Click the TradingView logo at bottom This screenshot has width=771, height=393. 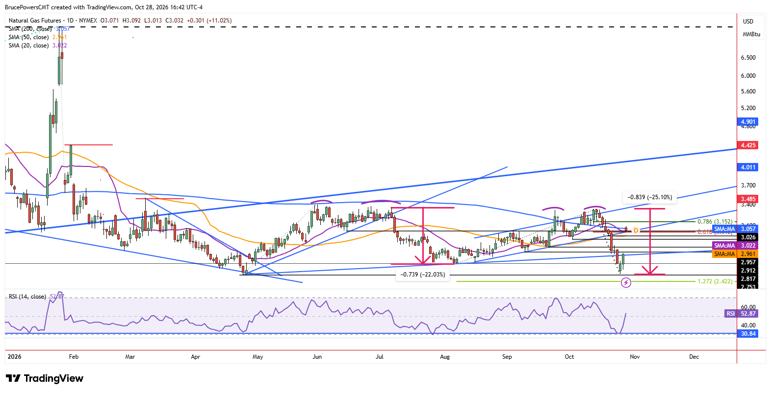point(45,378)
